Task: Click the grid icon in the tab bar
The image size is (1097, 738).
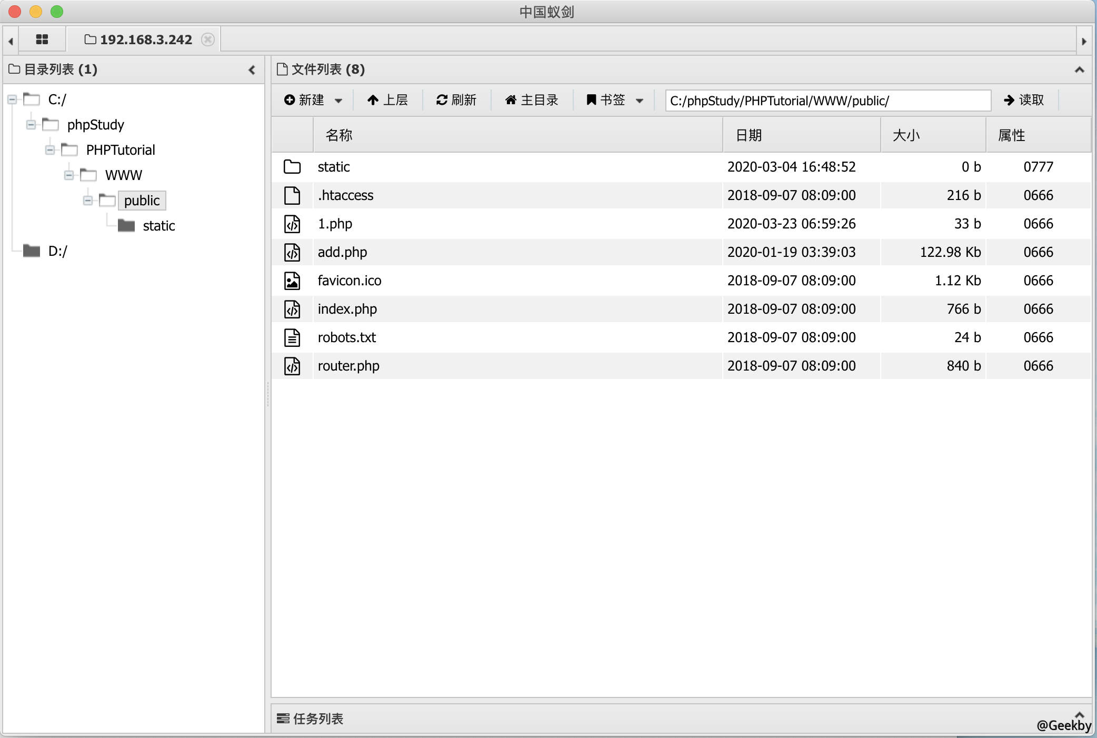Action: click(42, 39)
